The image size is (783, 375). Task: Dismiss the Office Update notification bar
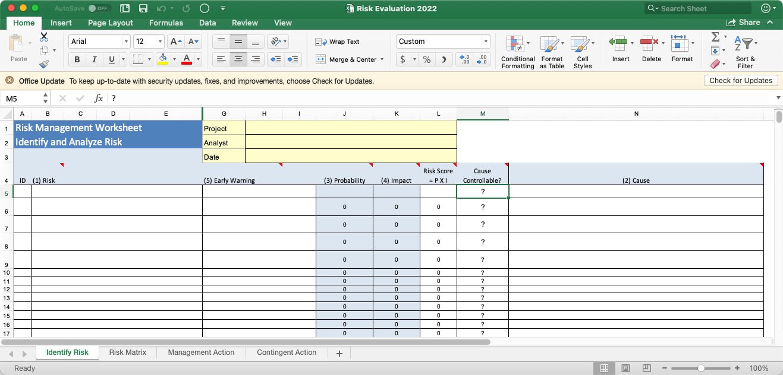pyautogui.click(x=10, y=81)
